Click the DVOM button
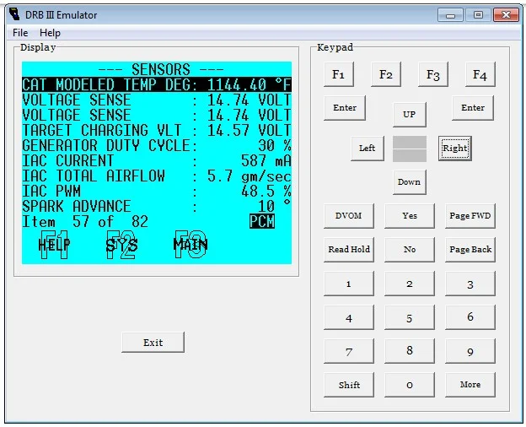The width and height of the screenshot is (526, 427). 348,216
